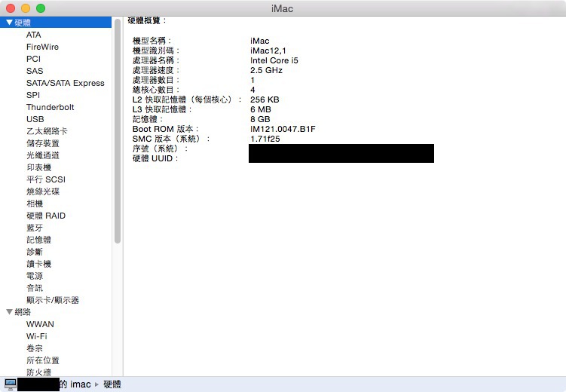The height and width of the screenshot is (392, 566).
Task: Select 乙太網路卡 in the sidebar
Action: [x=47, y=131]
